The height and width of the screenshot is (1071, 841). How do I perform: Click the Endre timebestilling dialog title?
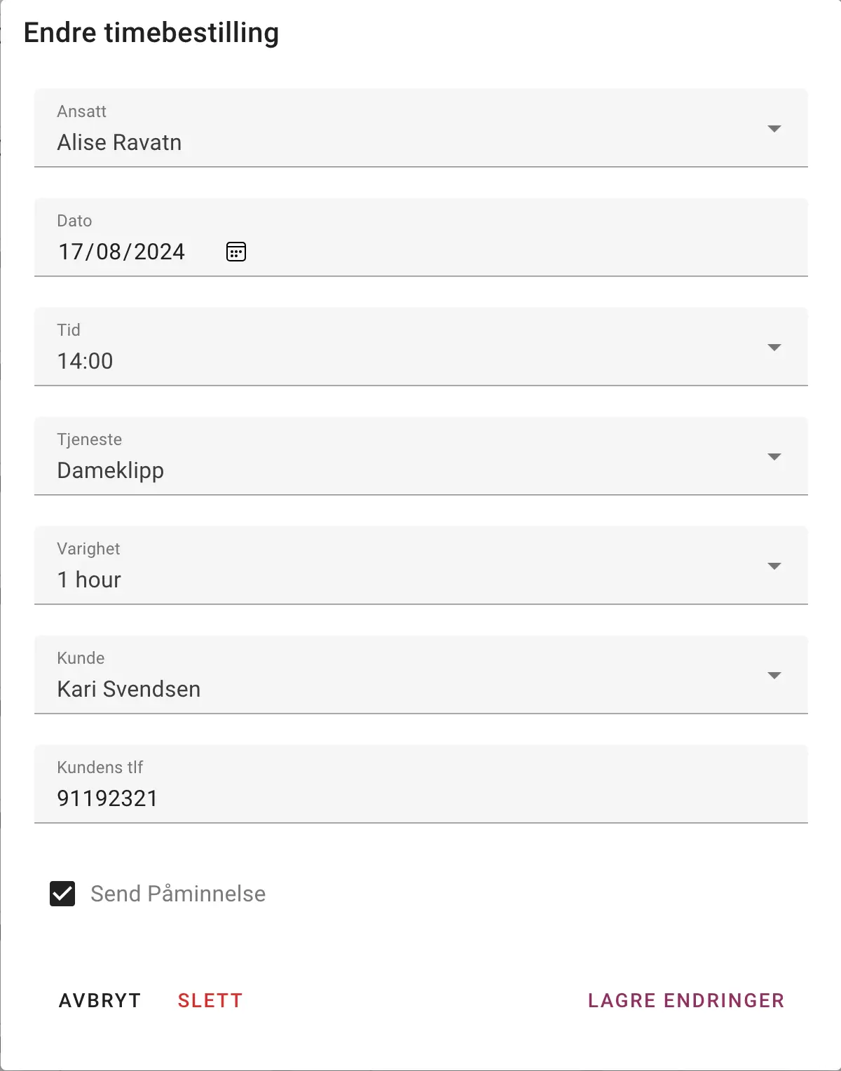(x=151, y=33)
